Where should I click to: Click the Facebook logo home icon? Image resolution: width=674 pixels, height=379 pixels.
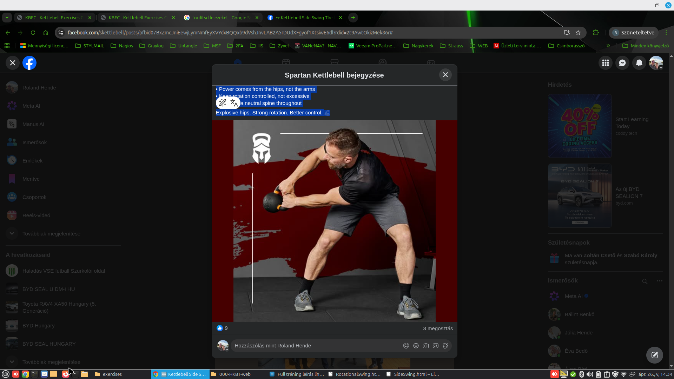(29, 63)
